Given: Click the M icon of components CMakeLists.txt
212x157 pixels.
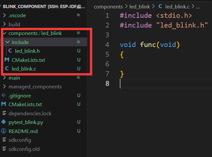Looking at the screenshot, I should 7,60.
